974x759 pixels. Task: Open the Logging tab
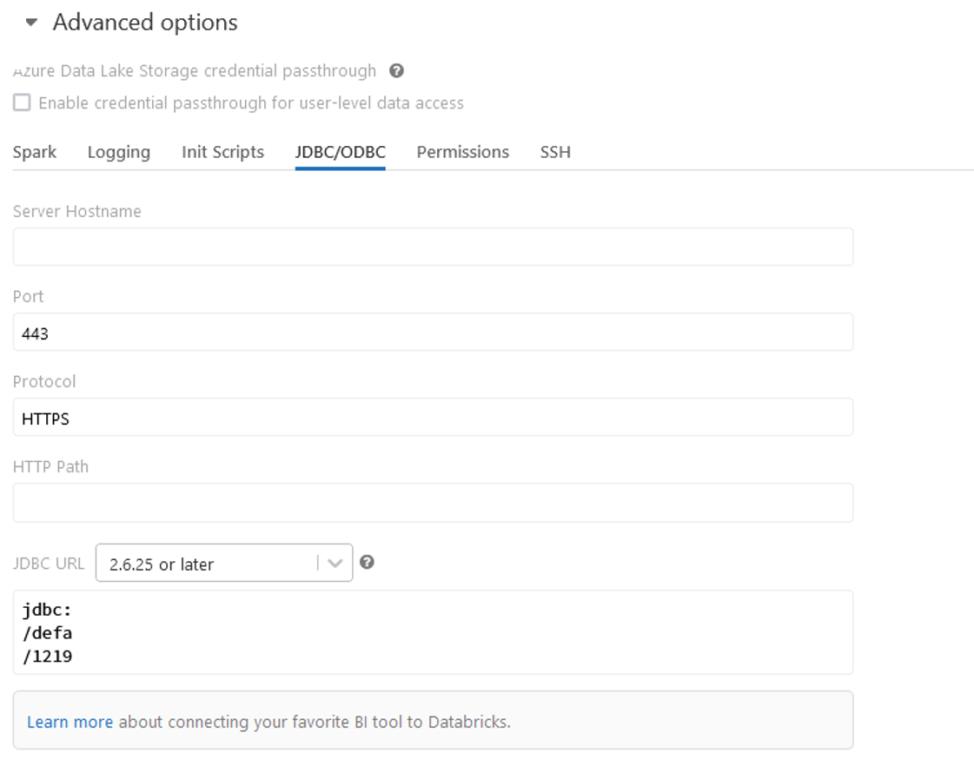tap(119, 152)
